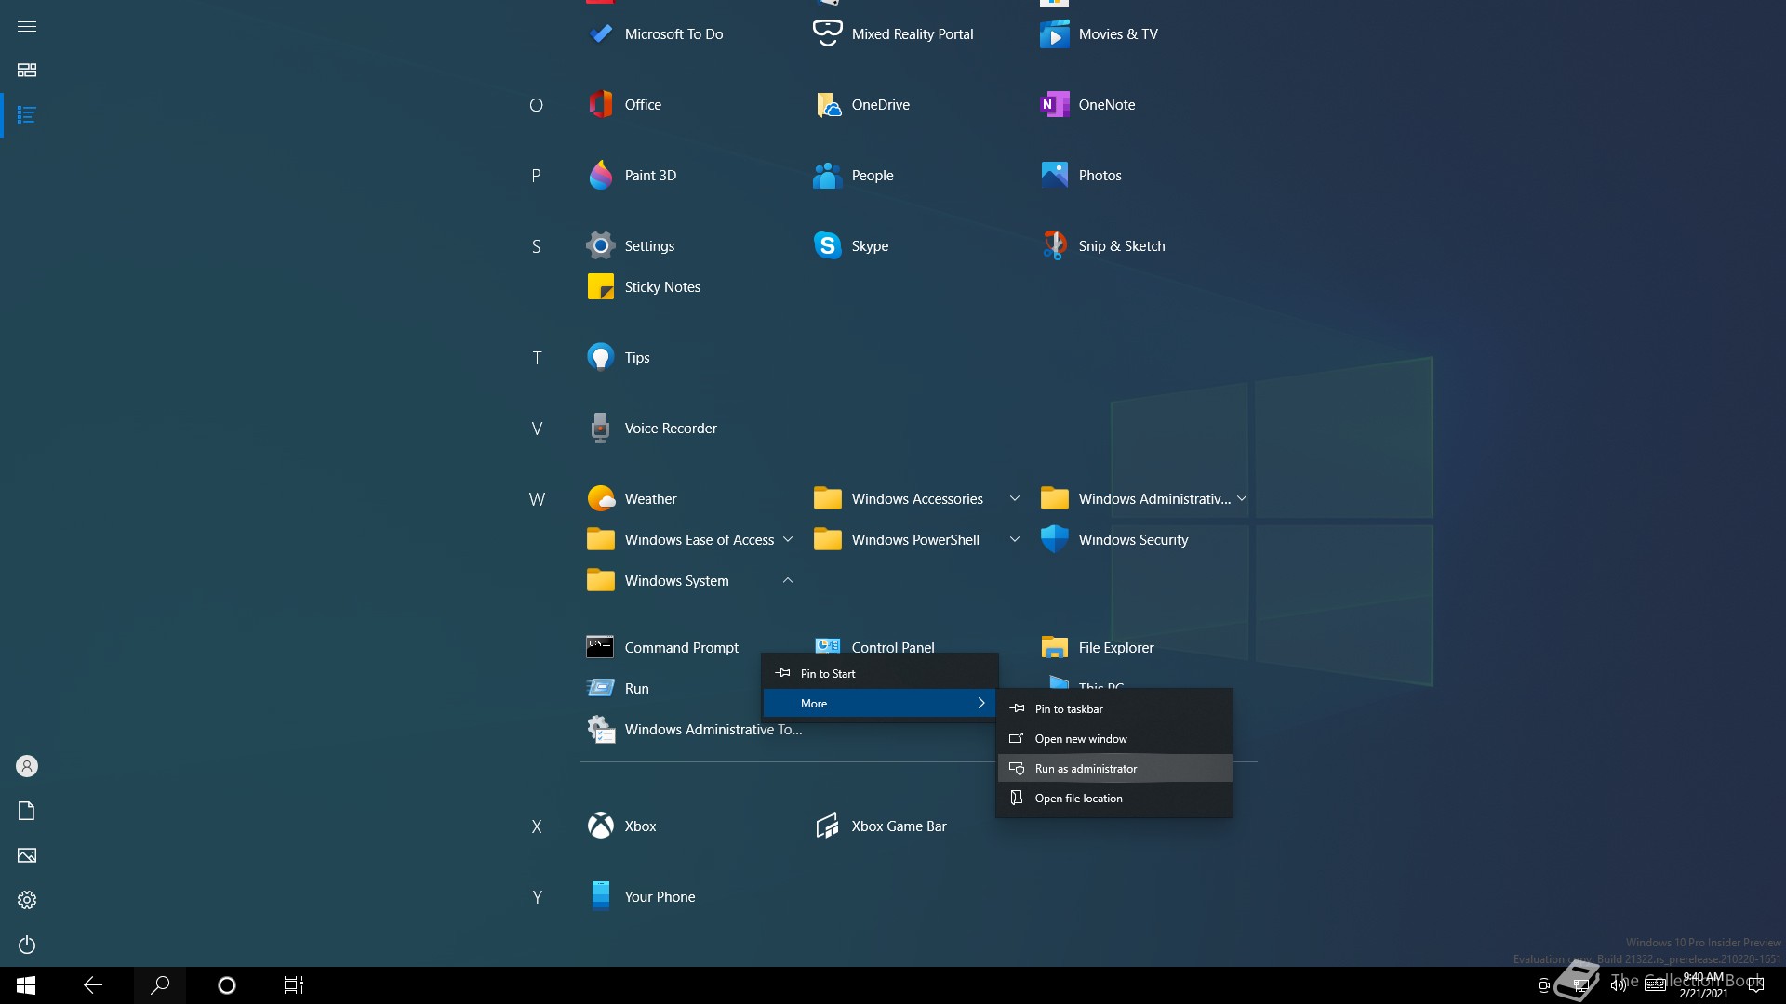Viewport: 1786px width, 1004px height.
Task: Open File Explorer icon
Action: pyautogui.click(x=1054, y=647)
